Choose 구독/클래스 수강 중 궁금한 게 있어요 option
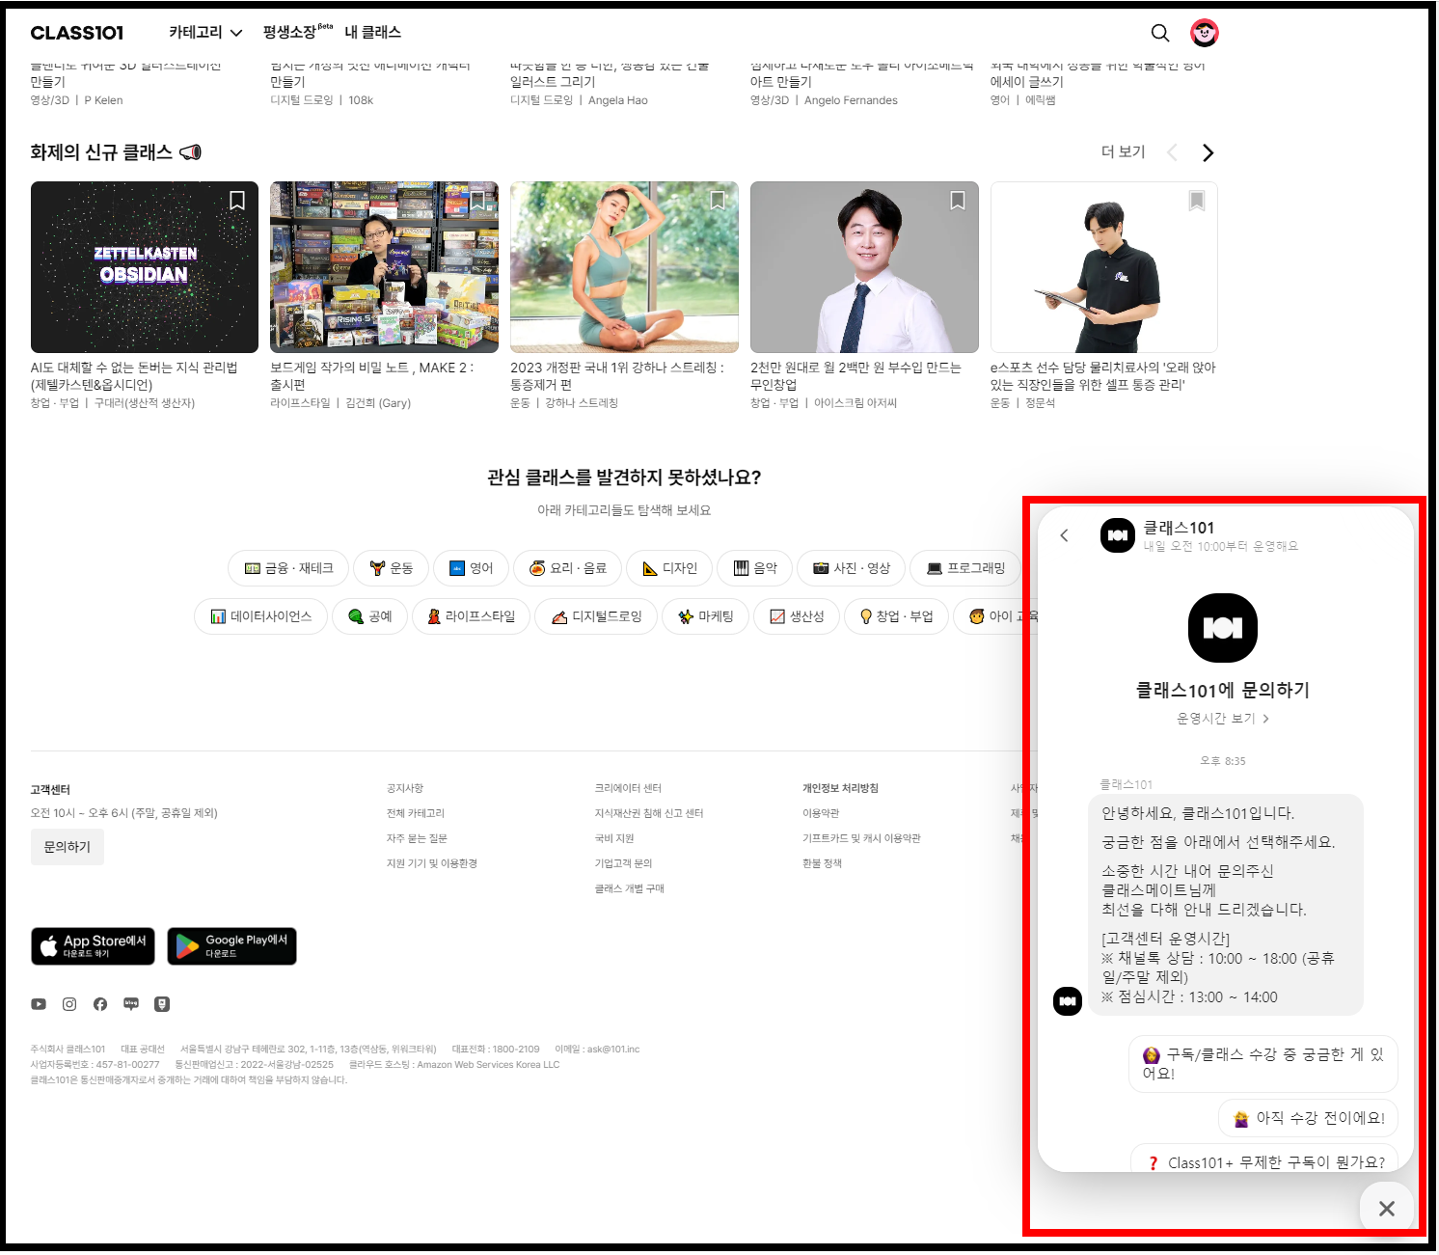 [x=1263, y=1063]
